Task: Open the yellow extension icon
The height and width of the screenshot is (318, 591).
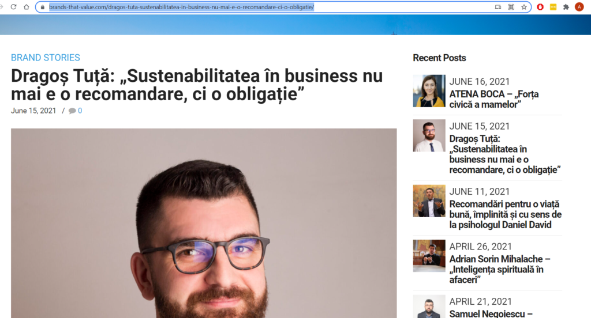Action: [x=553, y=7]
